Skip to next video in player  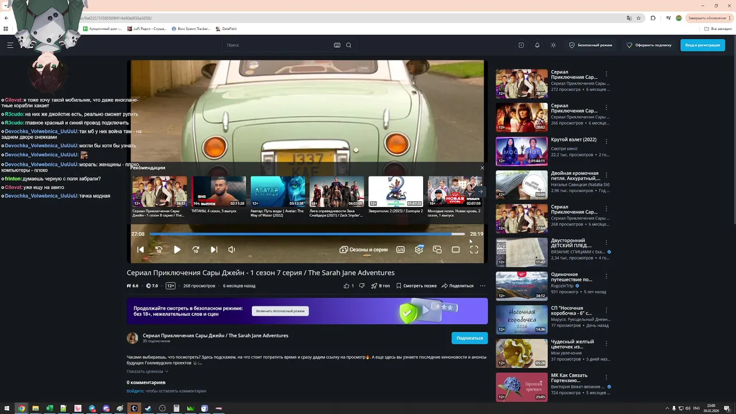[x=214, y=250]
